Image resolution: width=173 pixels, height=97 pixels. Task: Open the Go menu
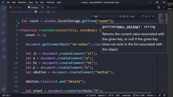coord(37,2)
